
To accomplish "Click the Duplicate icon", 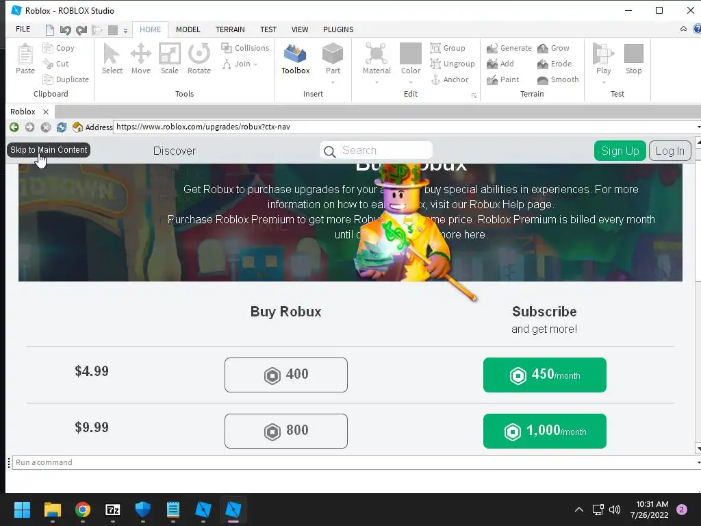I will [47, 79].
